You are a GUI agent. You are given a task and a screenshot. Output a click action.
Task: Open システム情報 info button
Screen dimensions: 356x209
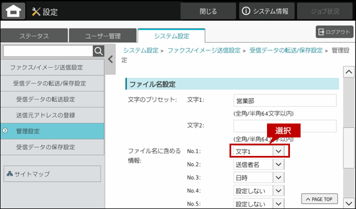point(266,11)
